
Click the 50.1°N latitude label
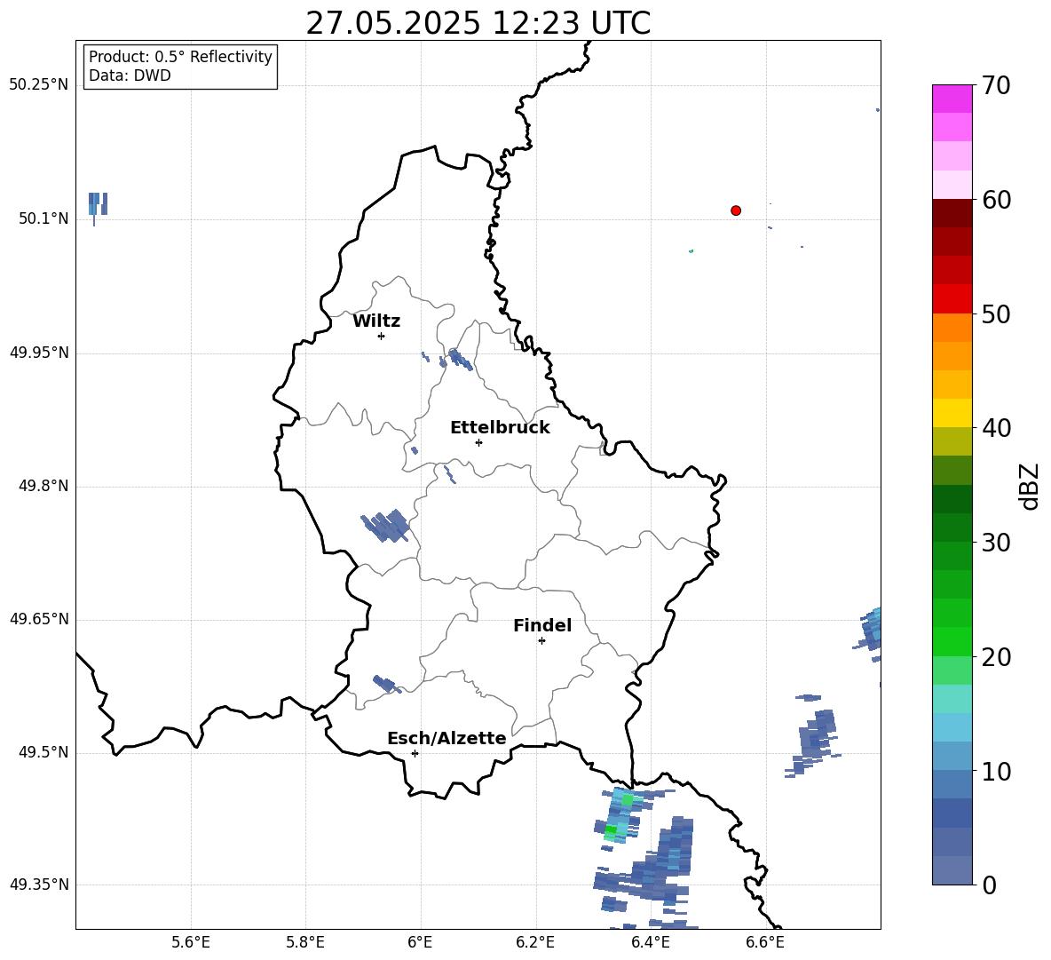(x=43, y=218)
